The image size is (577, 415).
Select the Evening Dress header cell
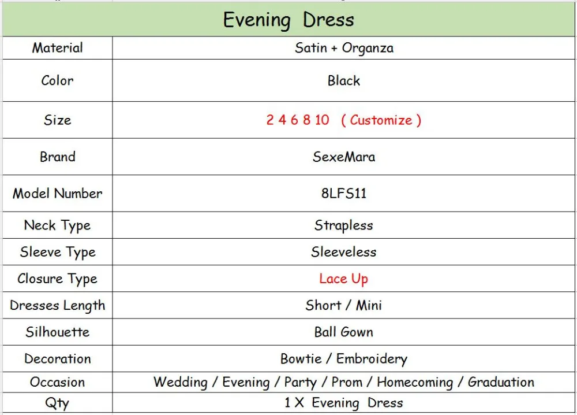pyautogui.click(x=288, y=19)
